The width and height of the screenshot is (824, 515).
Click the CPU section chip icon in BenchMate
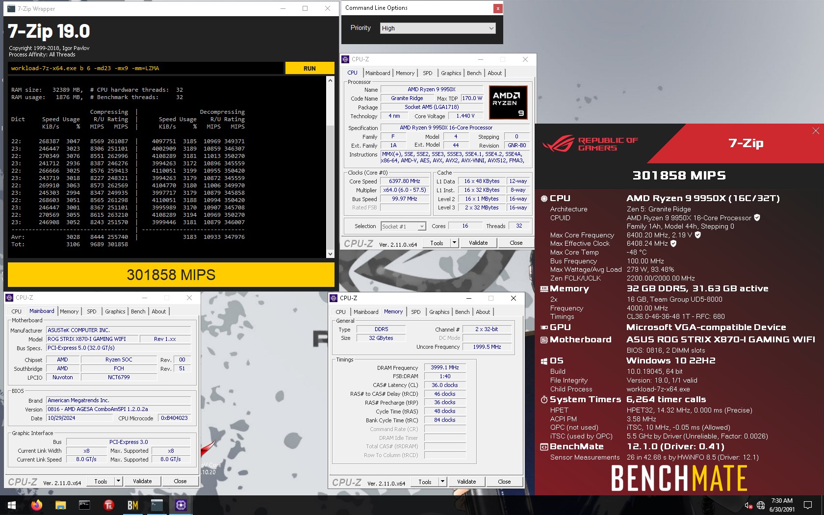click(544, 199)
